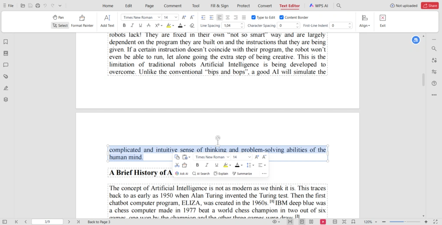Viewport: 442px width, 225px height.
Task: Toggle Underline in the ribbon
Action: coord(140,25)
